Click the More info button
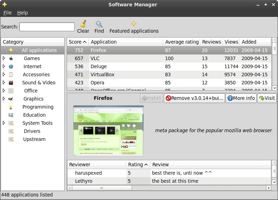The height and width of the screenshot is (200, 278). point(241,98)
